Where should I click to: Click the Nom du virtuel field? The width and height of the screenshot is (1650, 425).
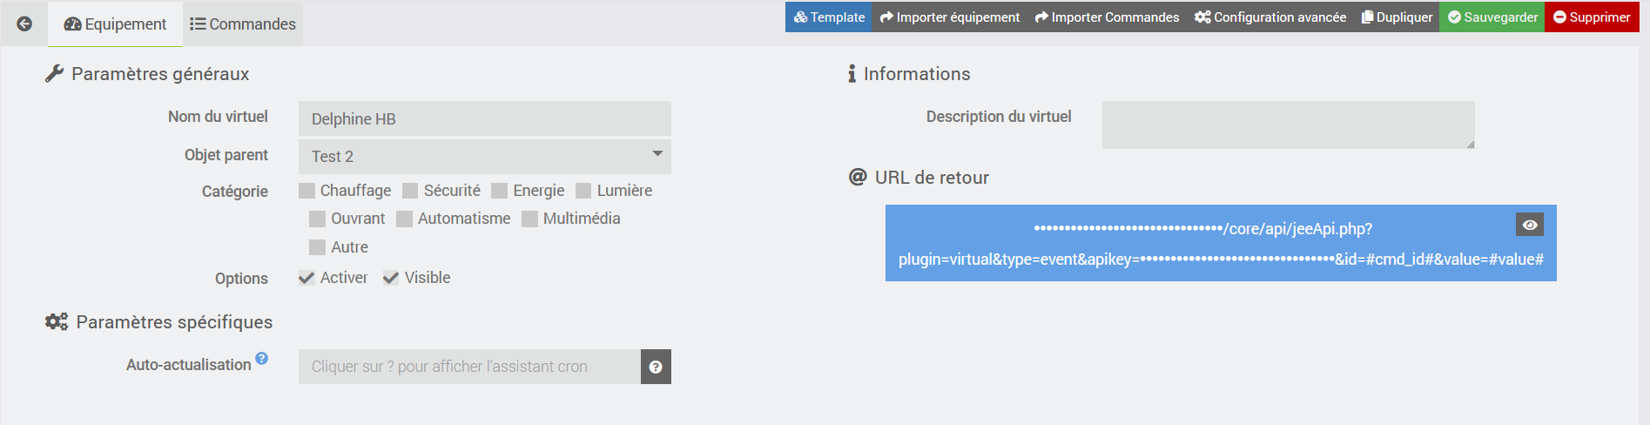[x=484, y=118]
